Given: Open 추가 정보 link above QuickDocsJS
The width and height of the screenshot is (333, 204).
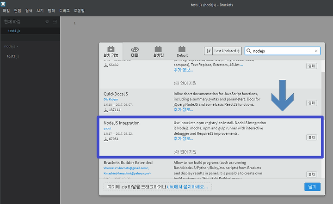Looking at the screenshot, I should tap(183, 70).
